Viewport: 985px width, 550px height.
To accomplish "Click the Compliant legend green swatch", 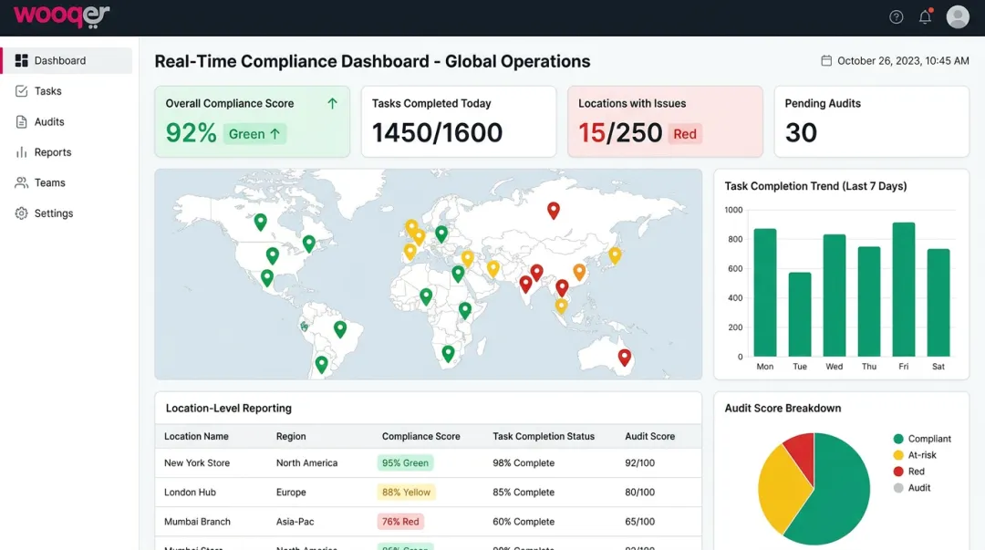I will click(898, 439).
